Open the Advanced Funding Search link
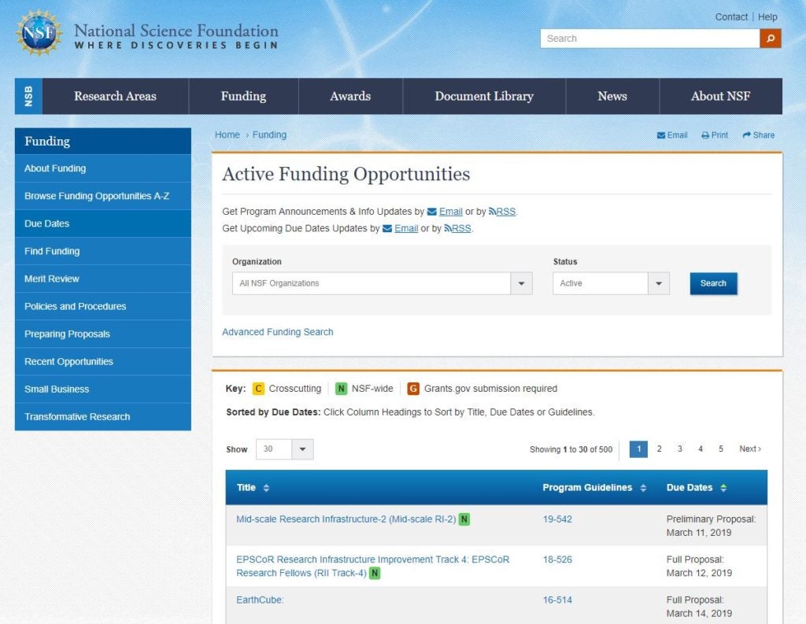Screen dimensions: 806x624 (278, 332)
